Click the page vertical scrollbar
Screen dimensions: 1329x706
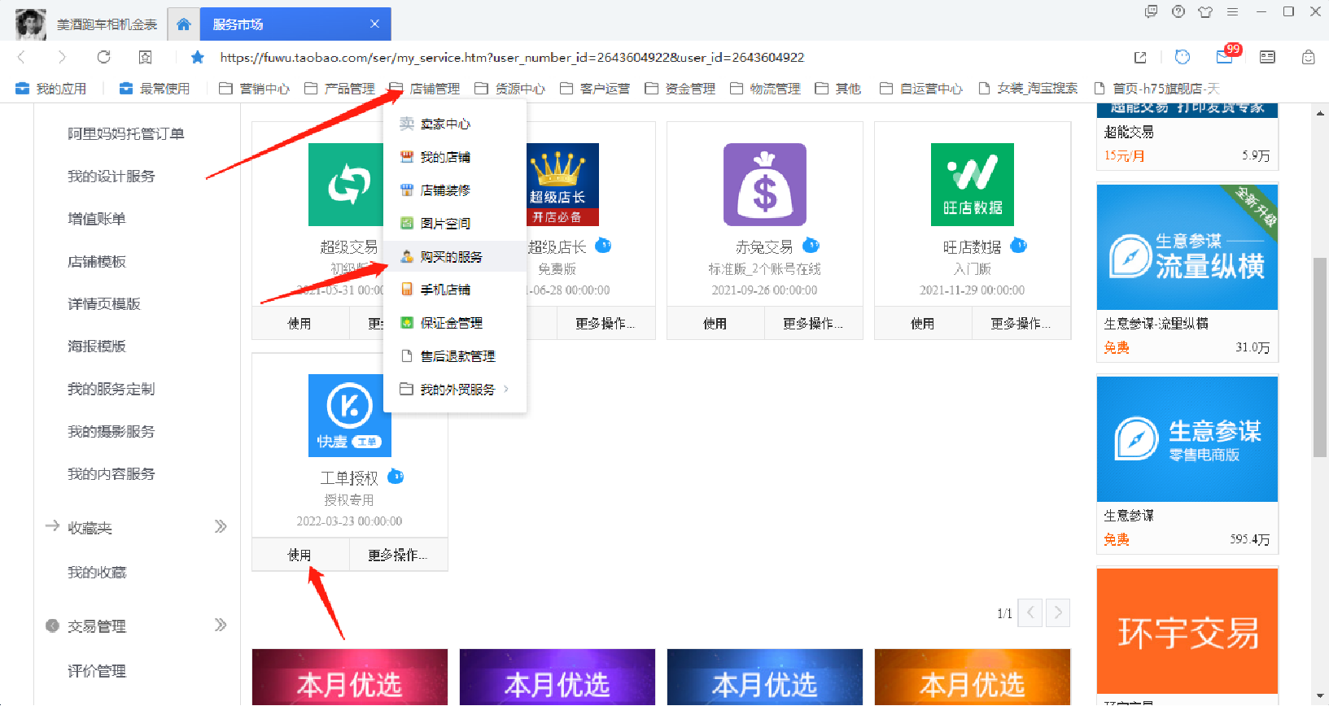[x=1320, y=358]
